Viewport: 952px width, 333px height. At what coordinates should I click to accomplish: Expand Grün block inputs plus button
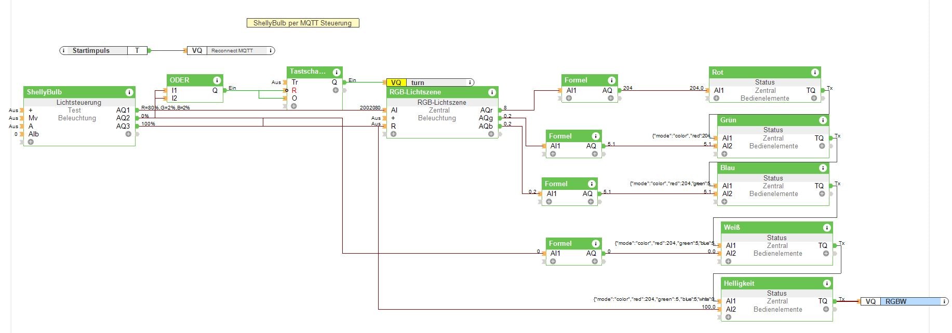click(724, 154)
